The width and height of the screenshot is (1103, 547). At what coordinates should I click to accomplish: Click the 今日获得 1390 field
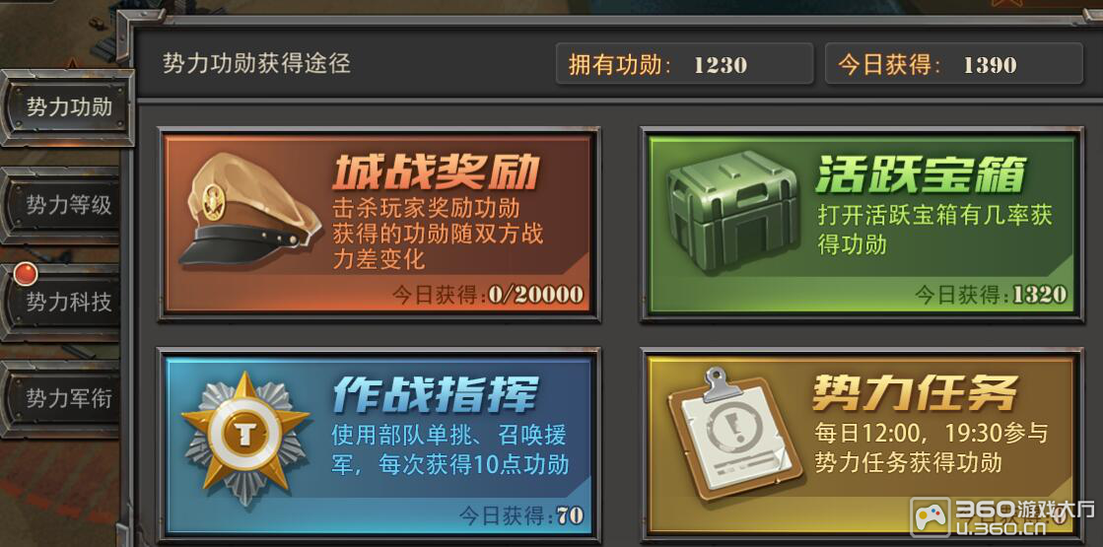pyautogui.click(x=953, y=64)
